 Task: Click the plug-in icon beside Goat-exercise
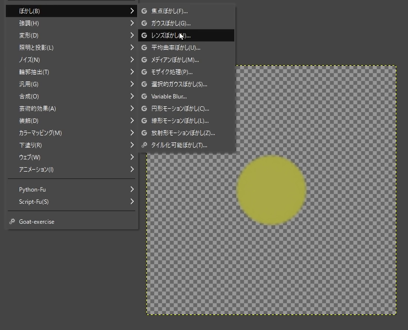coord(12,221)
